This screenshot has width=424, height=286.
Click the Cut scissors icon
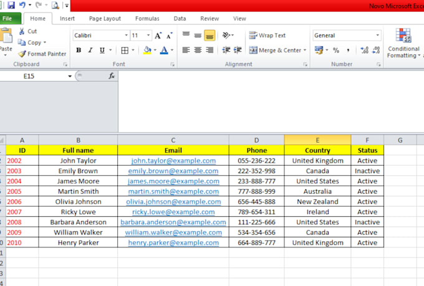[x=22, y=31]
